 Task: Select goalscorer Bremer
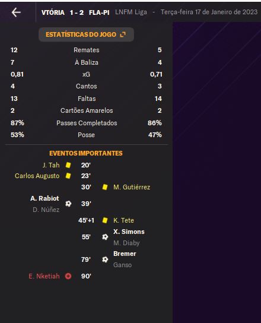pos(125,254)
